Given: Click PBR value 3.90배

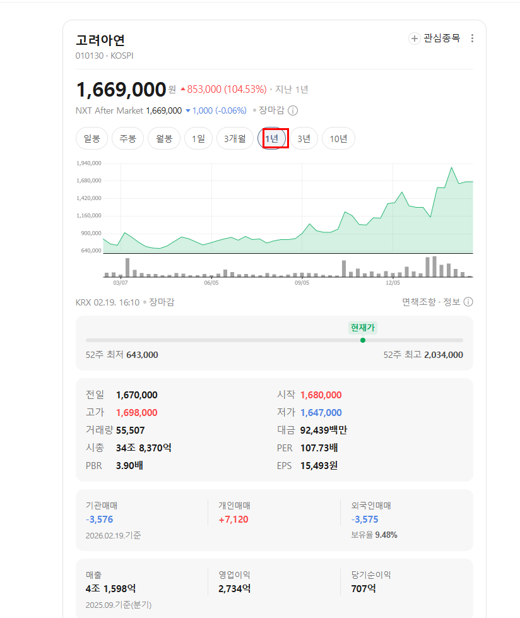Looking at the screenshot, I should tap(129, 466).
